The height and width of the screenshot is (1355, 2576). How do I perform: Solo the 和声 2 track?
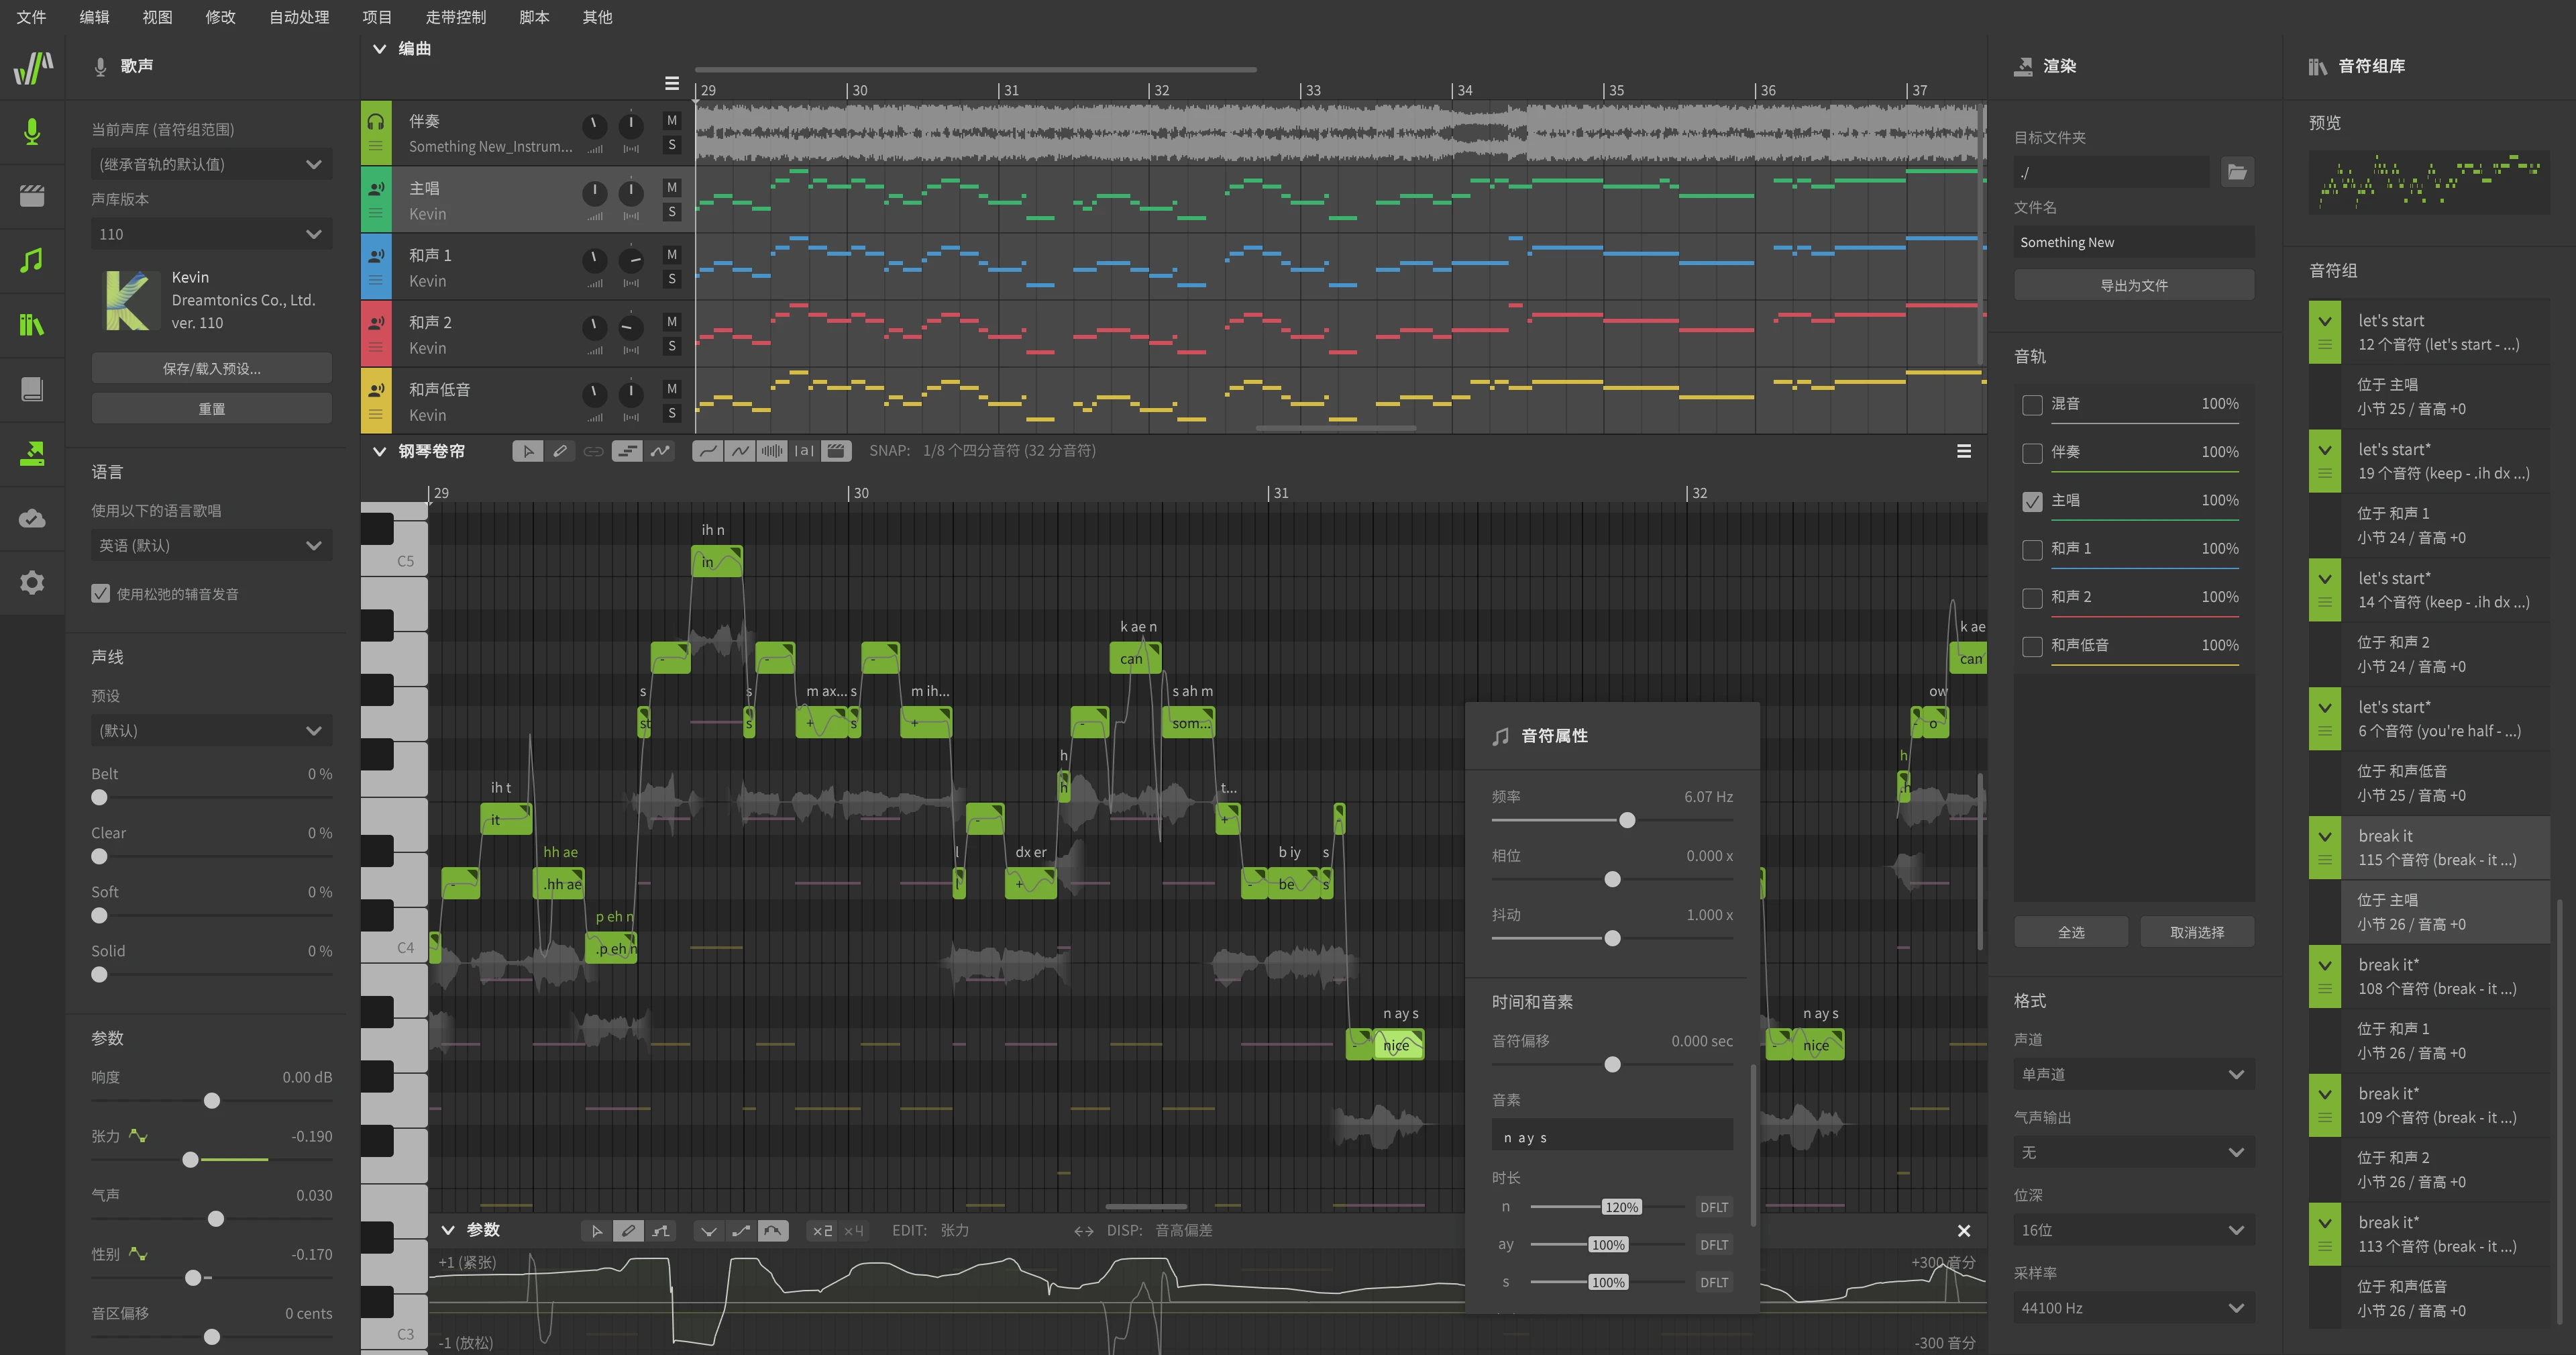tap(672, 346)
